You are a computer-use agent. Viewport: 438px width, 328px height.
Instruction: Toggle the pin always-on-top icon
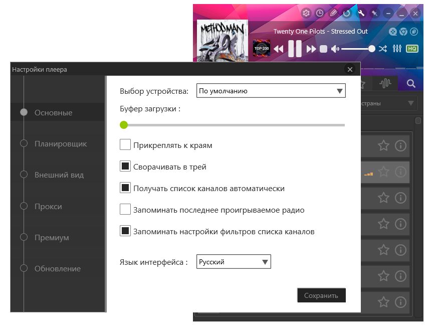pos(374,13)
